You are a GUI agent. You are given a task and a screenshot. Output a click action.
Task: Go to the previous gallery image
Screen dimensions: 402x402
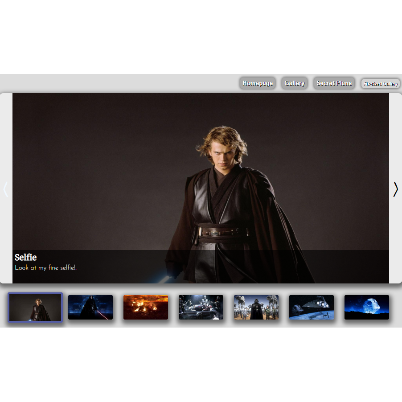[x=6, y=189]
